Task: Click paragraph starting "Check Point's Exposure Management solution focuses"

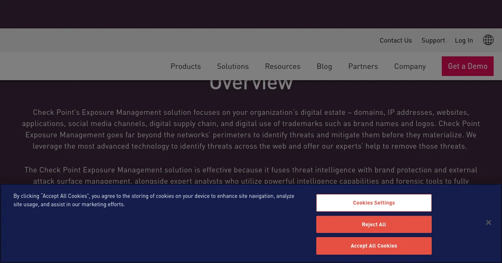Action: click(x=251, y=129)
